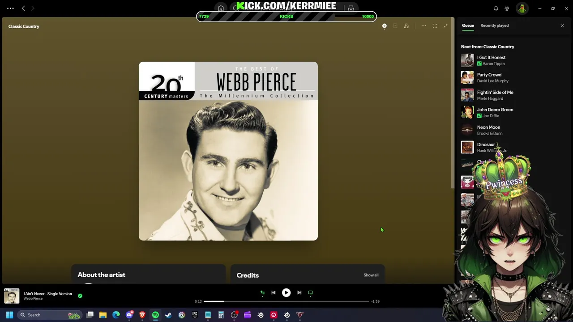573x322 pixels.
Task: Open I Ain't Never song title link
Action: pyautogui.click(x=47, y=294)
